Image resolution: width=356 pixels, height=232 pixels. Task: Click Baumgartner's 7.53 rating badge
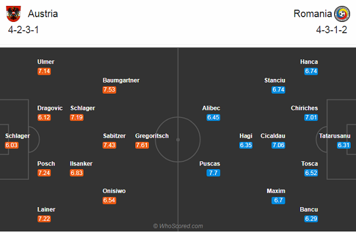pyautogui.click(x=109, y=90)
